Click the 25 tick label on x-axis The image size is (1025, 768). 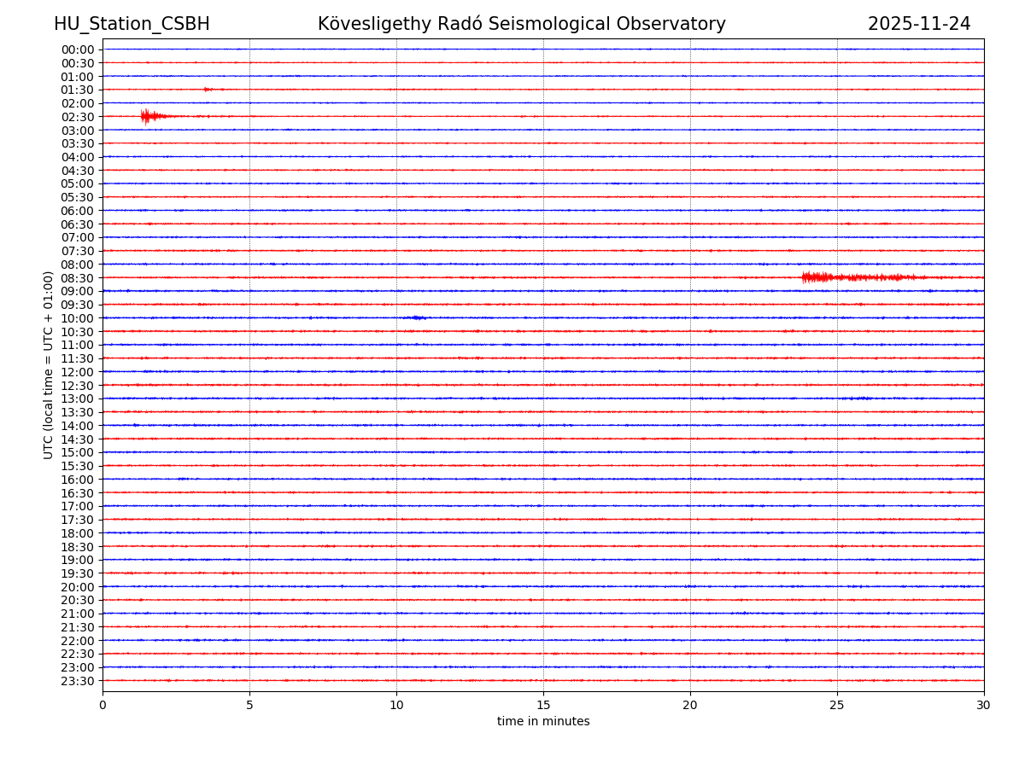[x=837, y=706]
